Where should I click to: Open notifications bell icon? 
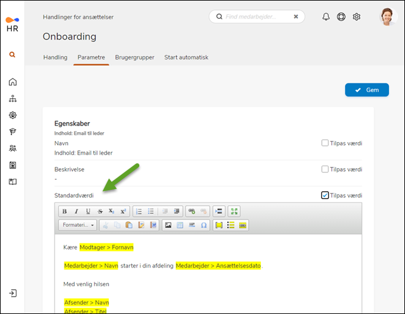click(326, 17)
